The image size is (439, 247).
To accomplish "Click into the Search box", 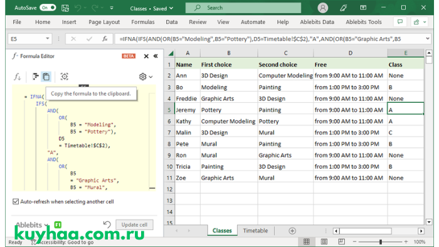I will pos(243,8).
